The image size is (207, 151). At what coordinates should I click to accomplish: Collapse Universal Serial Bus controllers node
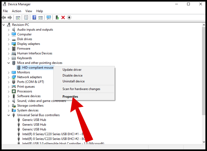9,115
